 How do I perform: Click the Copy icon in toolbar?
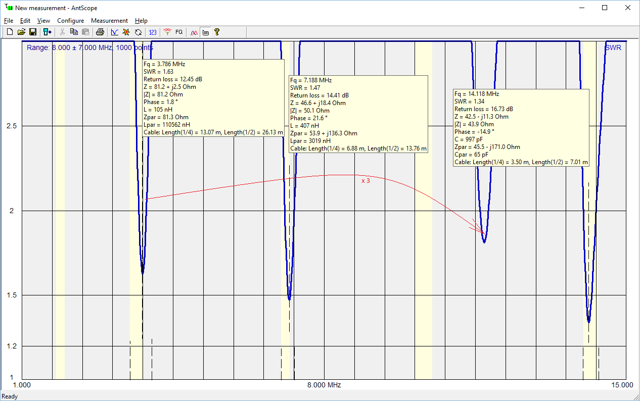click(74, 32)
